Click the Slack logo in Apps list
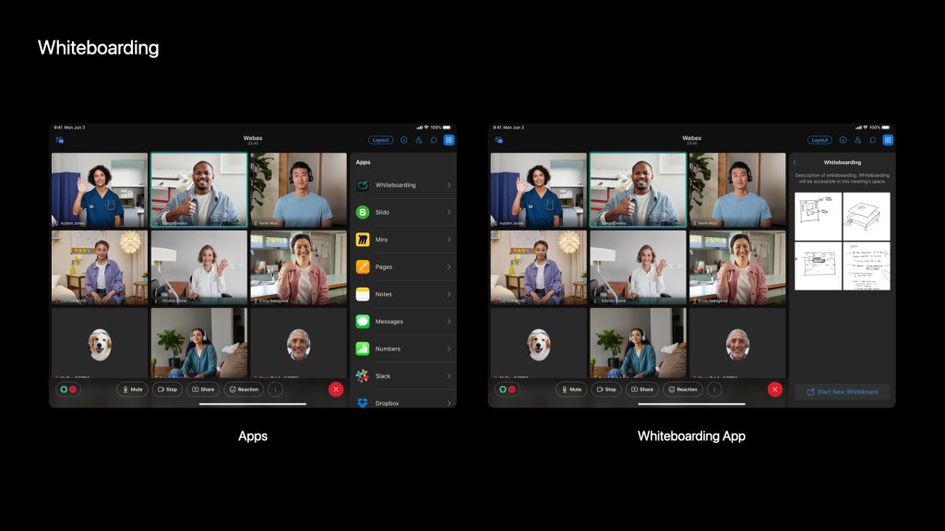 (x=363, y=376)
